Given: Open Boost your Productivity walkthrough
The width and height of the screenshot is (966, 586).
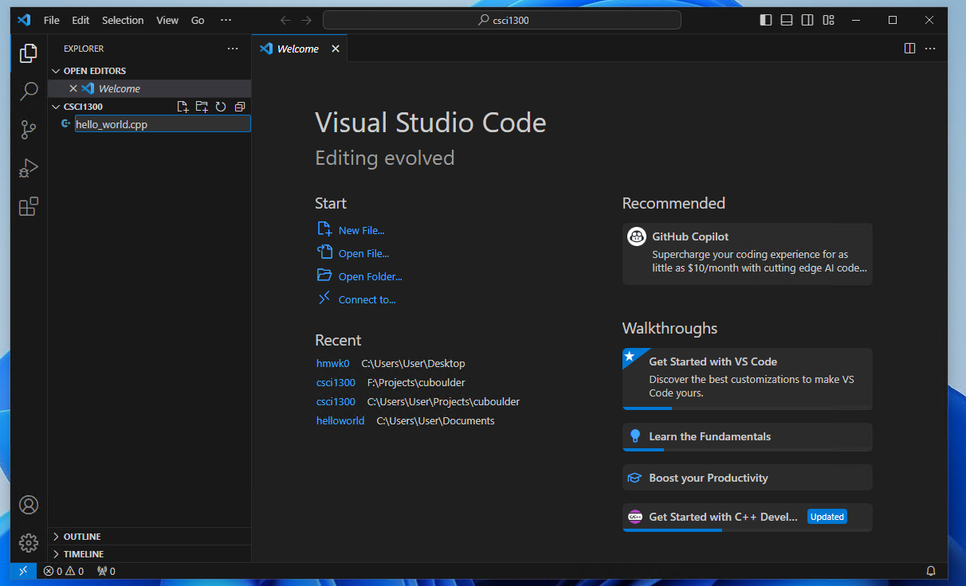Looking at the screenshot, I should (747, 479).
